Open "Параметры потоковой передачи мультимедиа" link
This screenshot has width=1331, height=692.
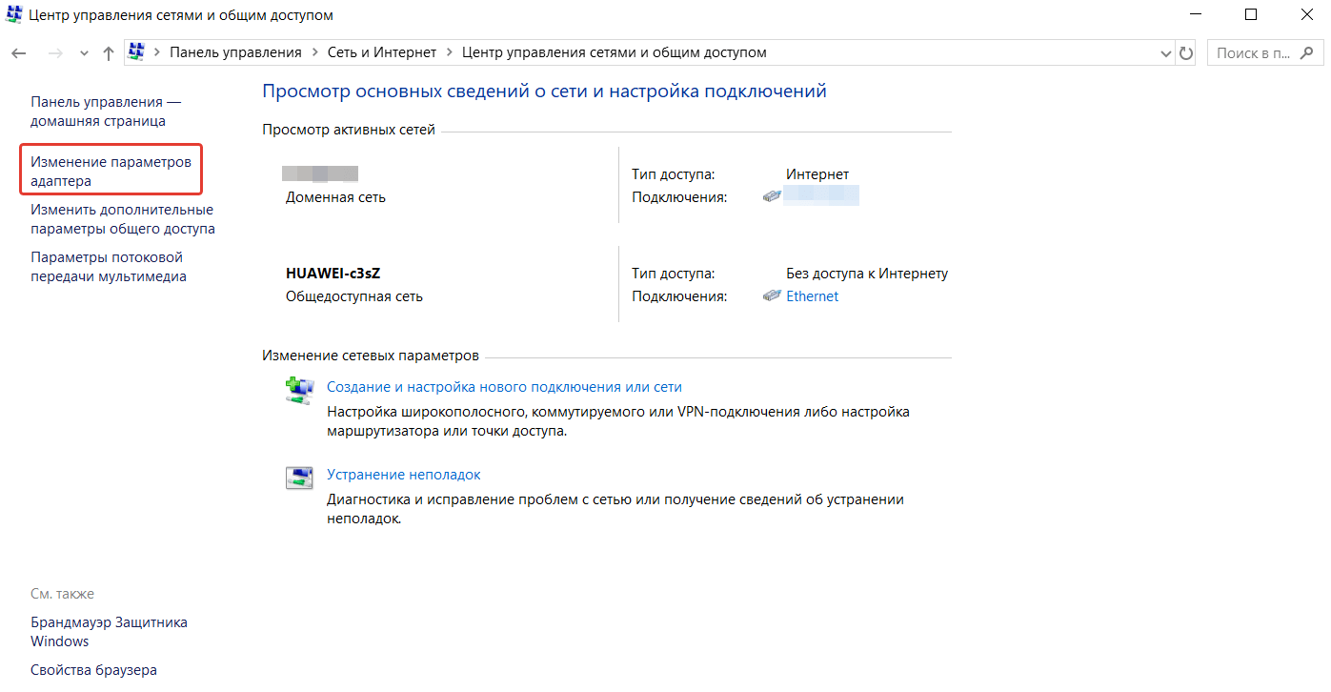108,267
